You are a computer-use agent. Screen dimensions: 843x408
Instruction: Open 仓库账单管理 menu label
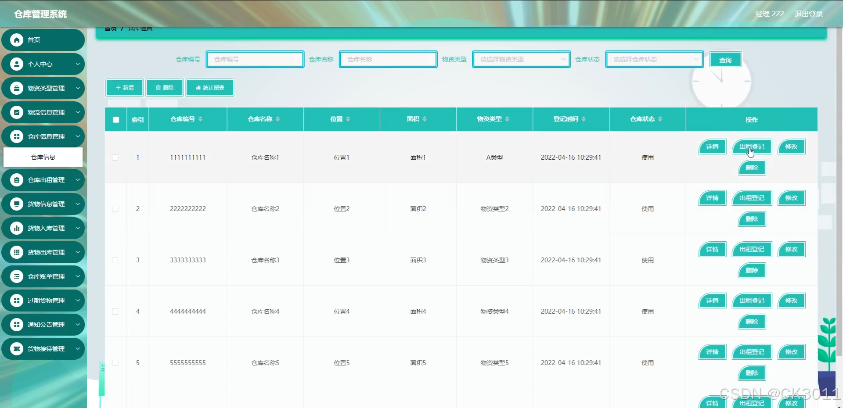(x=46, y=276)
